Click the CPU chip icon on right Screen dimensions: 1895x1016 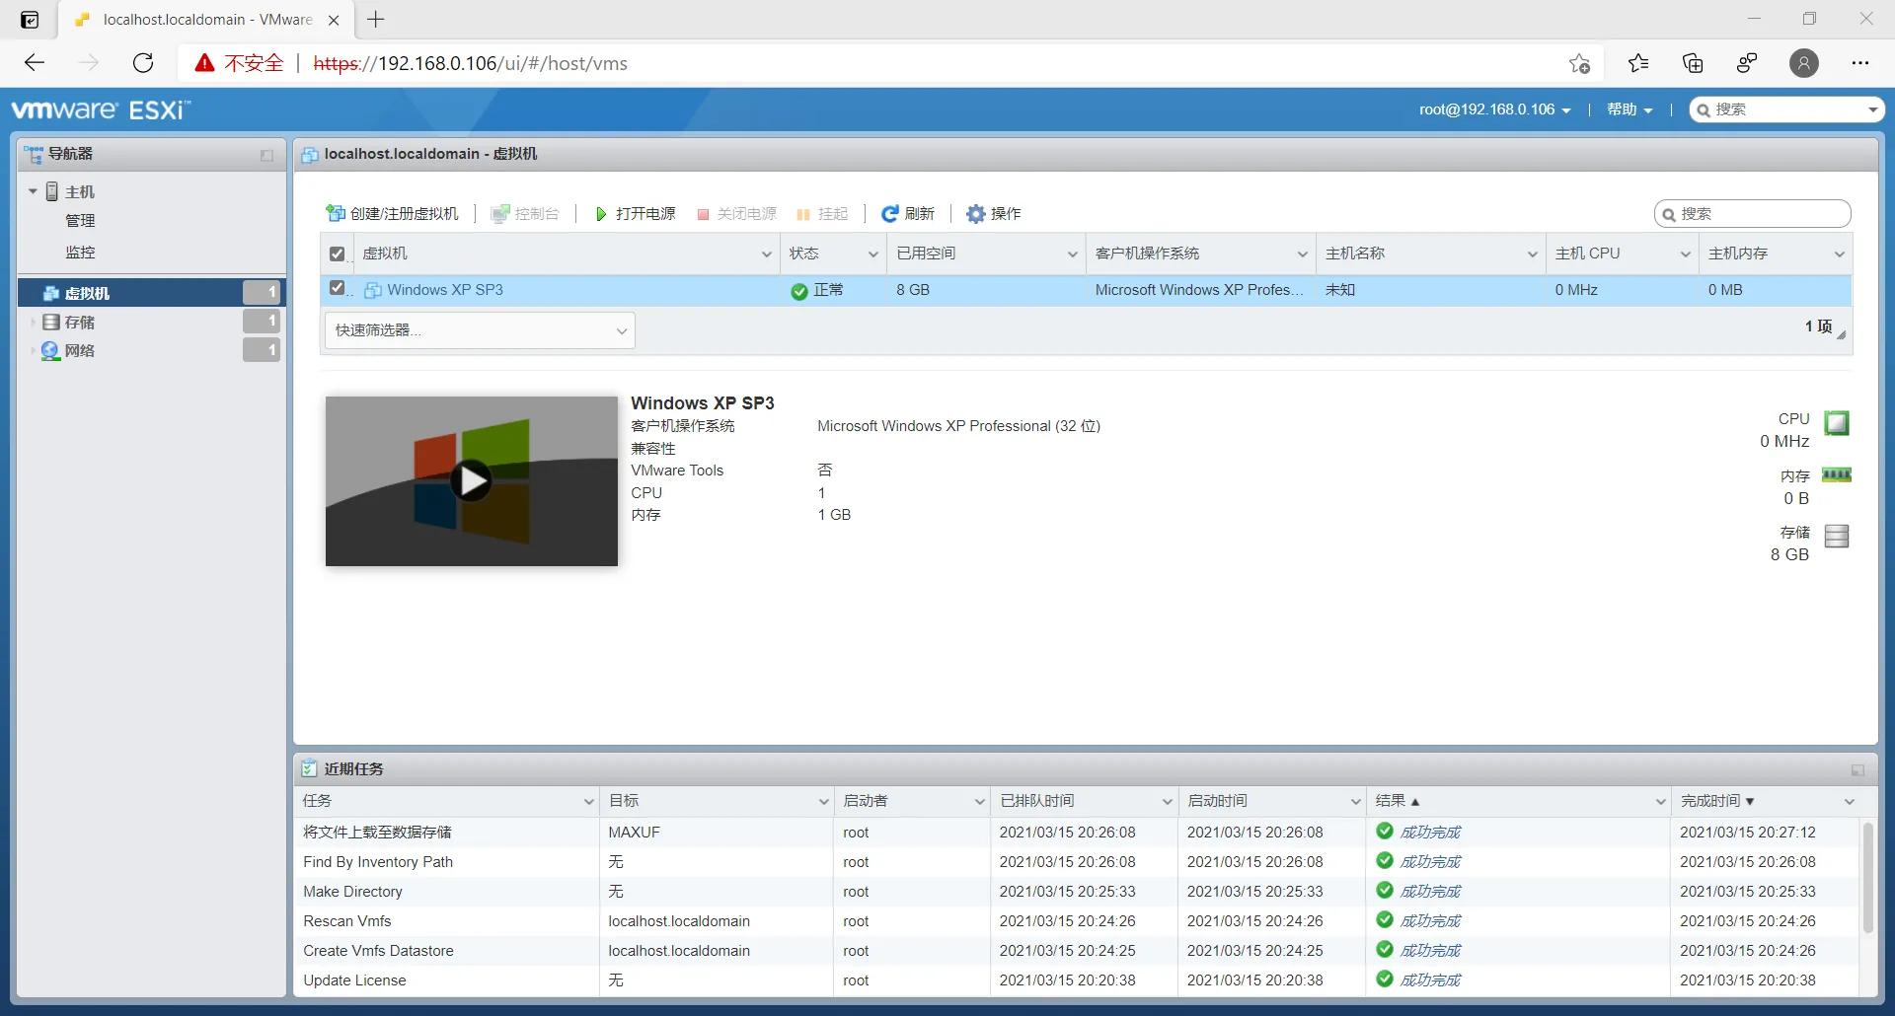[x=1837, y=423]
